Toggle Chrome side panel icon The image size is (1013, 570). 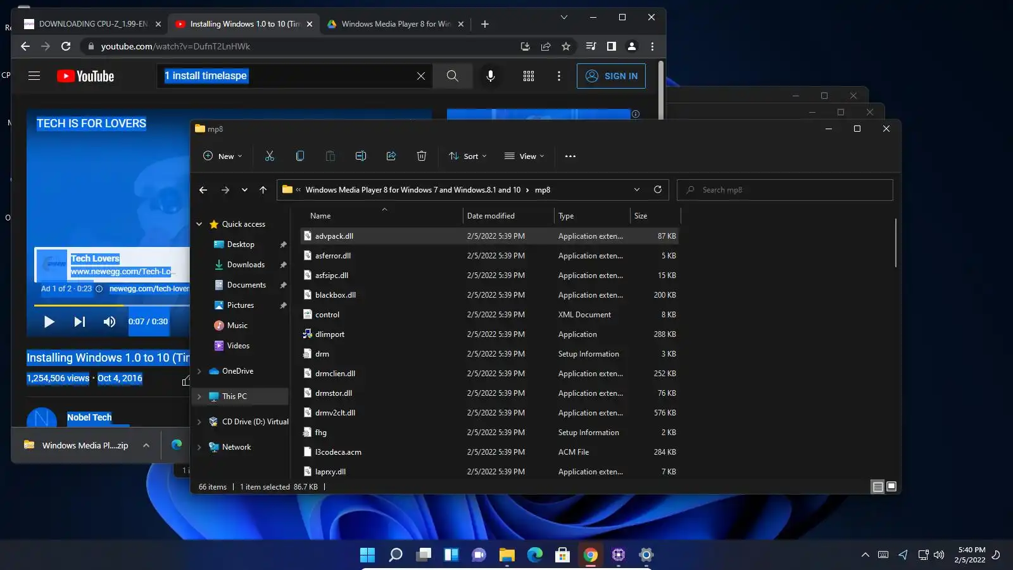point(612,46)
